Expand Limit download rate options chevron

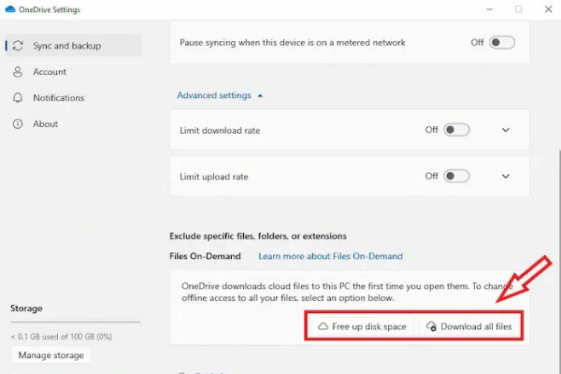click(x=506, y=130)
